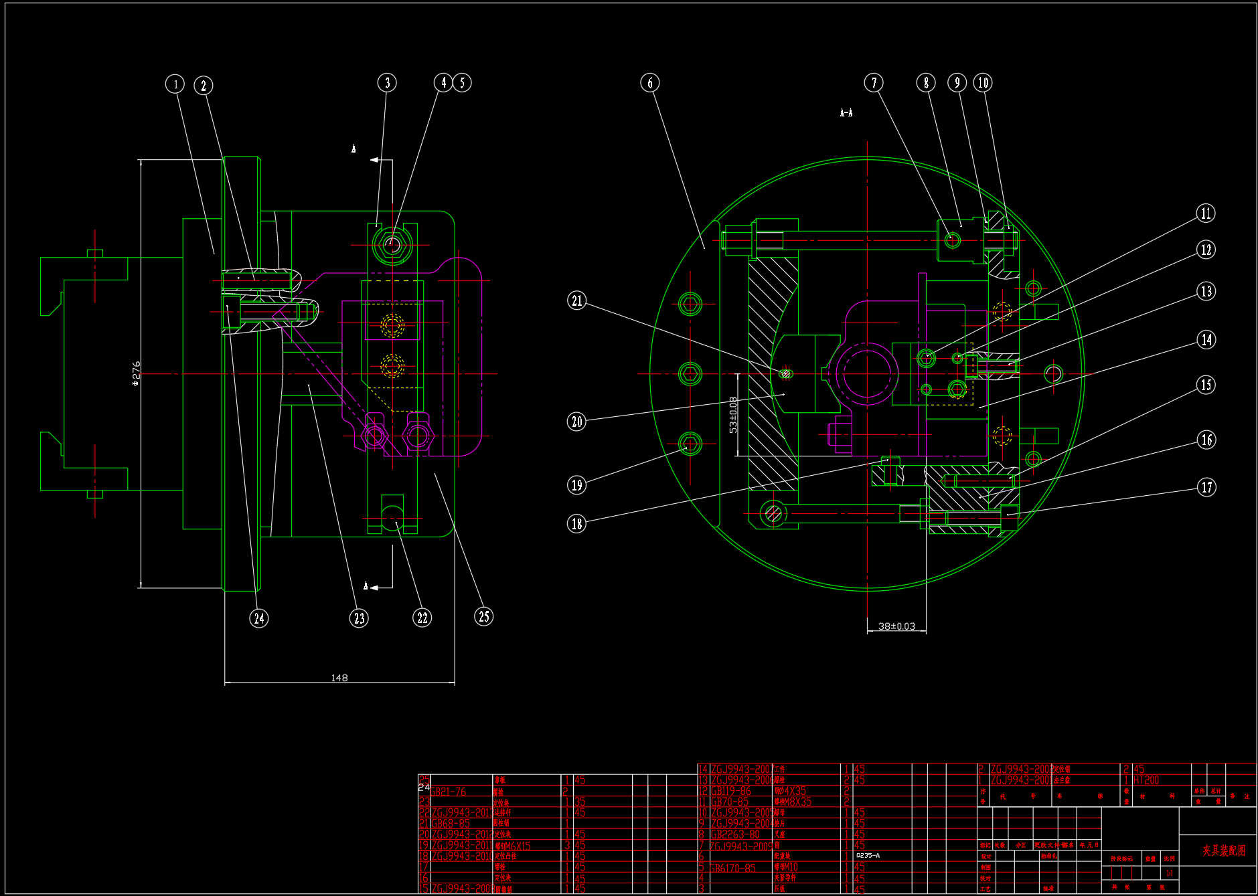The width and height of the screenshot is (1258, 896).
Task: Select the ZGJ9943-2013 code cell
Action: [x=463, y=813]
